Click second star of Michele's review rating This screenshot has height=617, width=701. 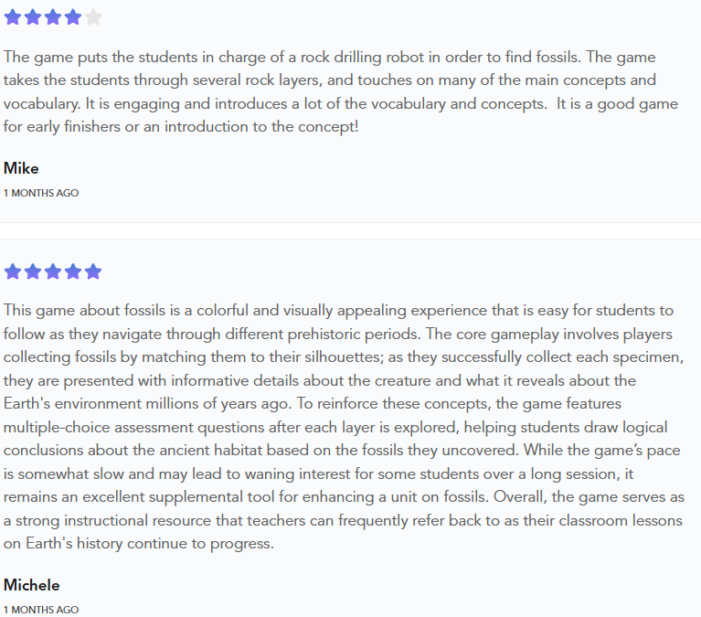33,271
